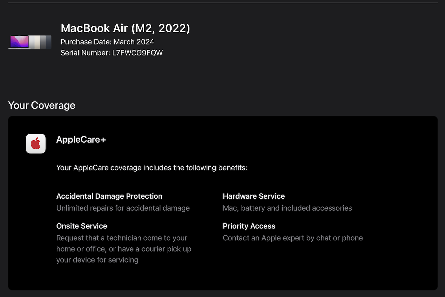Click the Purchase Date: March 2024 line
Image resolution: width=445 pixels, height=297 pixels.
(x=107, y=42)
